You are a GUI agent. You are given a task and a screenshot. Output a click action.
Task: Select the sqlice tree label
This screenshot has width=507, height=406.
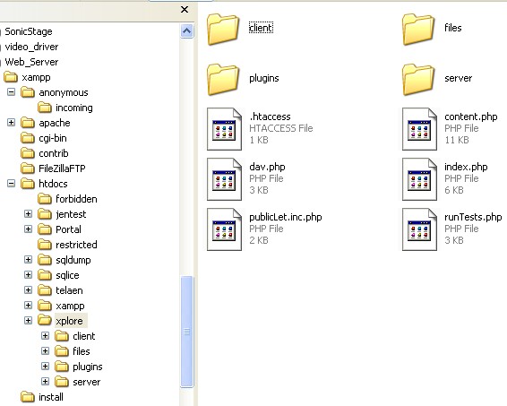(67, 275)
